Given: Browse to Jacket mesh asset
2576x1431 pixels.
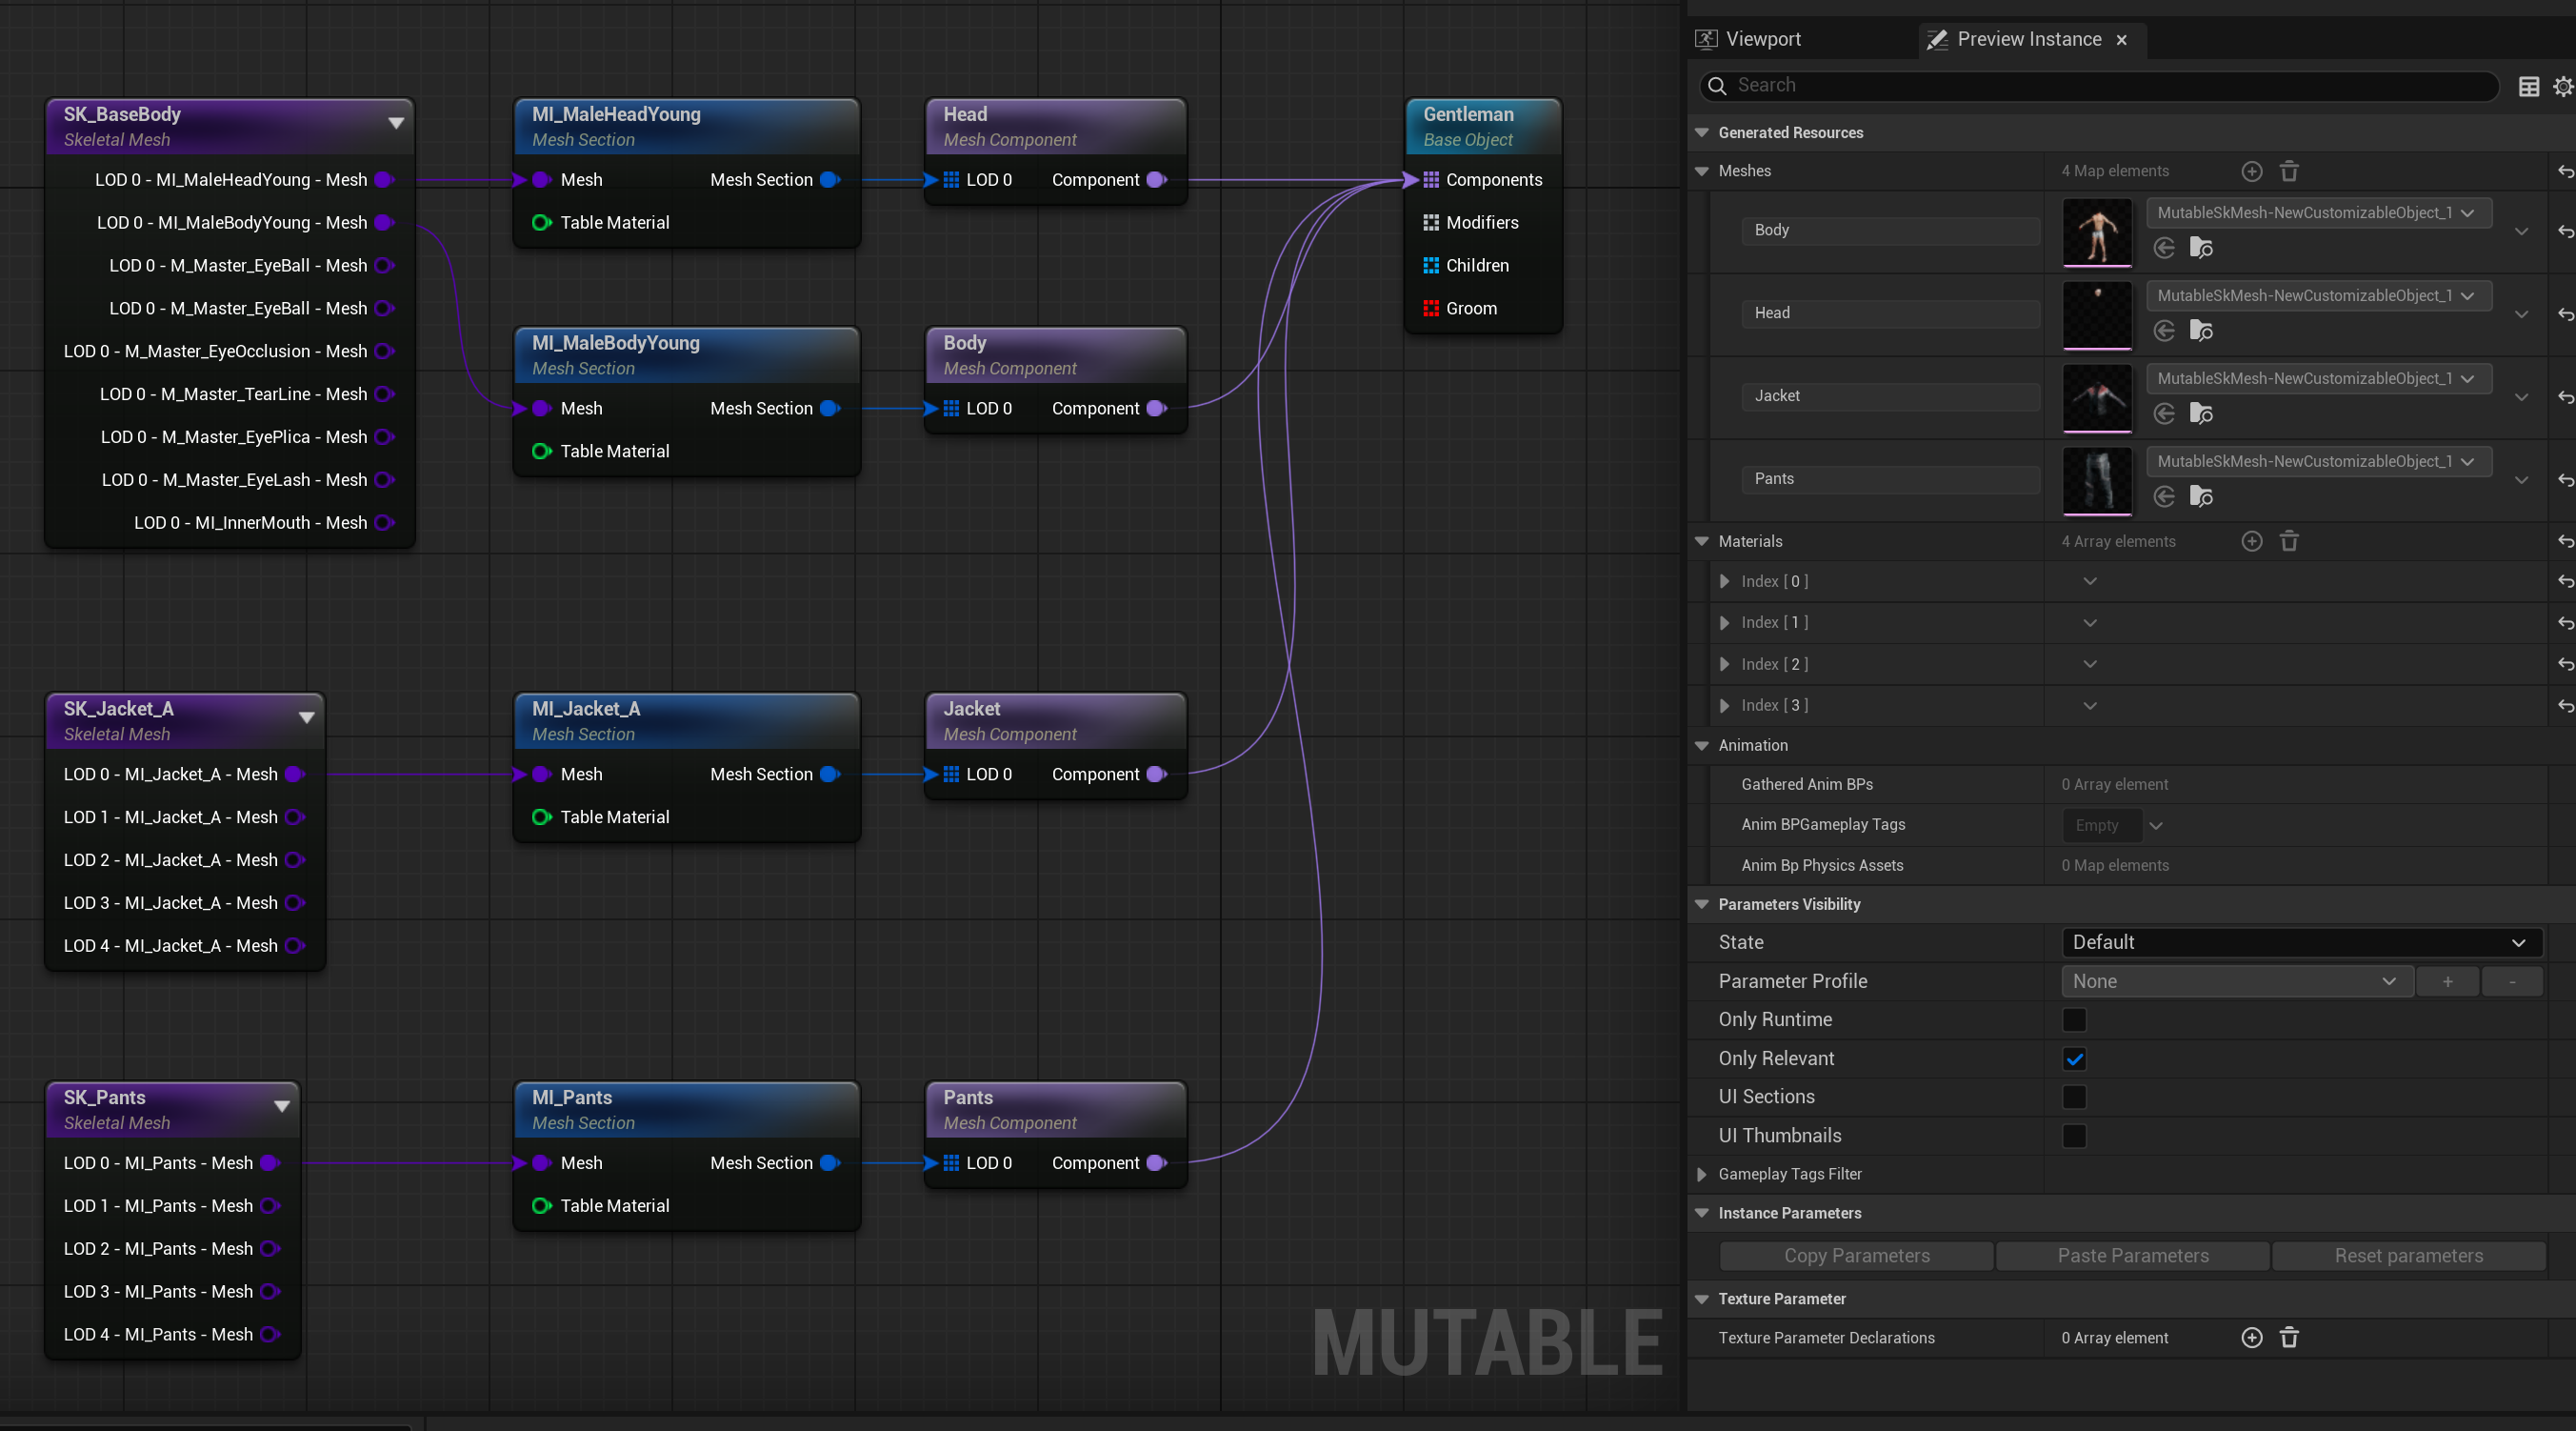Looking at the screenshot, I should (x=2201, y=414).
